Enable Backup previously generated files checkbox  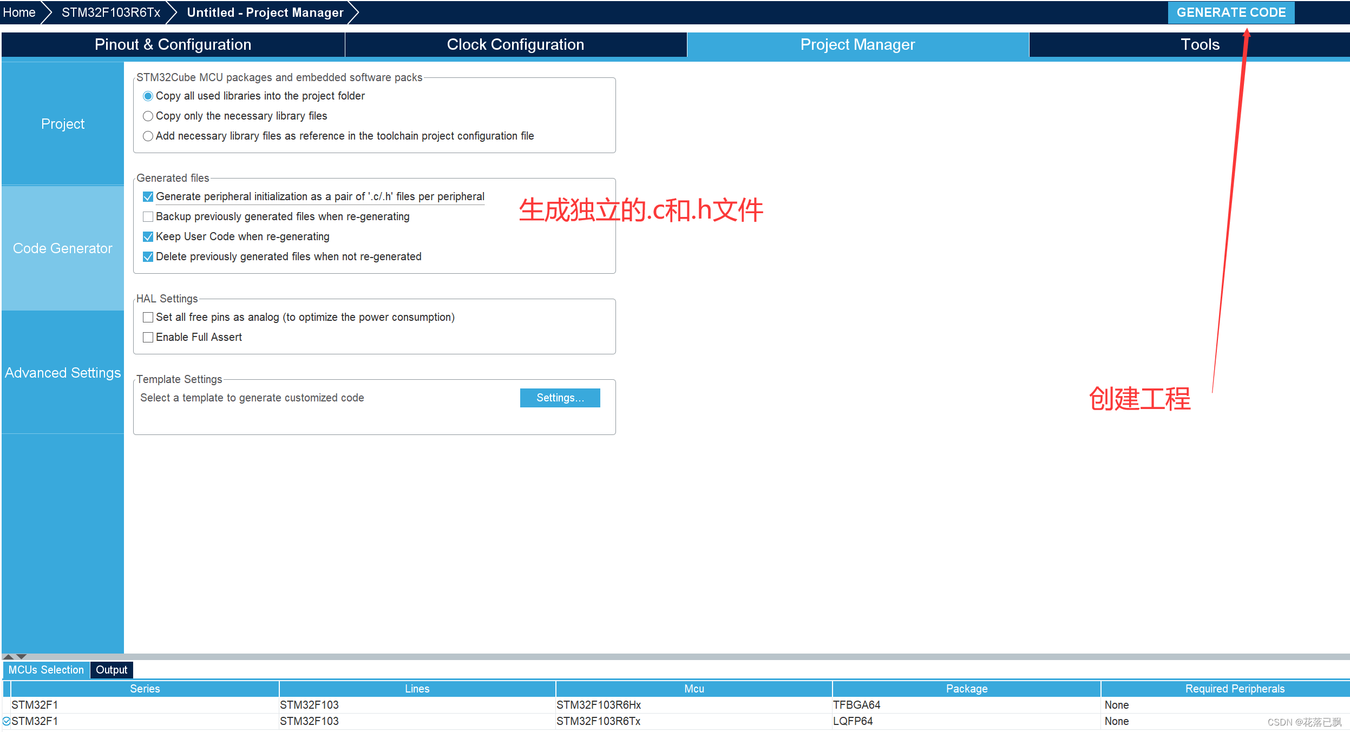pyautogui.click(x=148, y=217)
